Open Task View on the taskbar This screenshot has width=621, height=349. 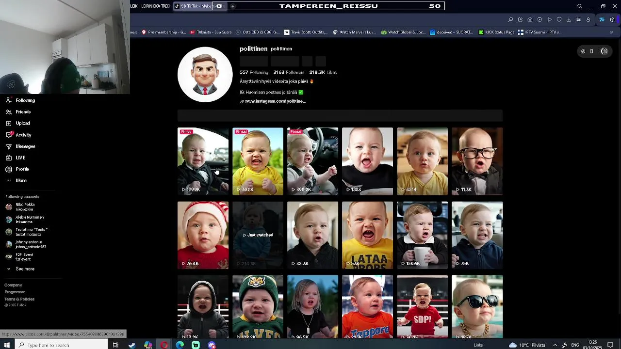click(x=115, y=345)
